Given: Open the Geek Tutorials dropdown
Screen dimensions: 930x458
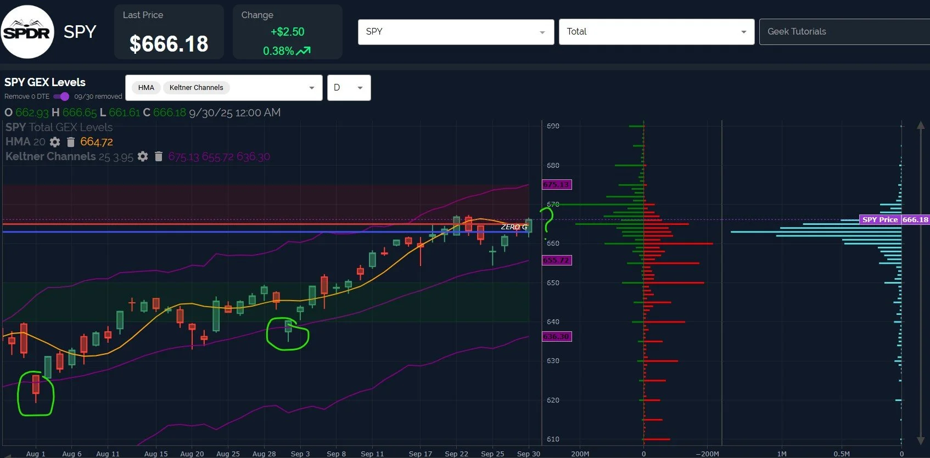Looking at the screenshot, I should click(844, 32).
